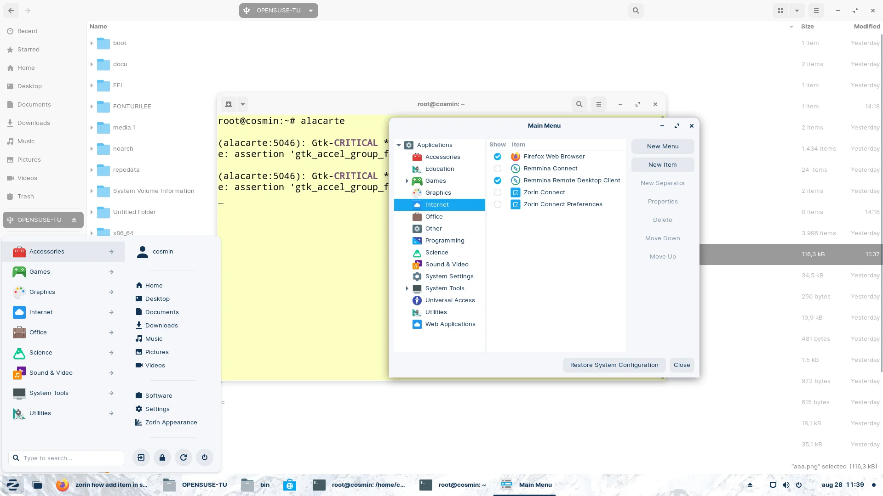Click the Restore System Configuration button
883x496 pixels.
(x=614, y=365)
